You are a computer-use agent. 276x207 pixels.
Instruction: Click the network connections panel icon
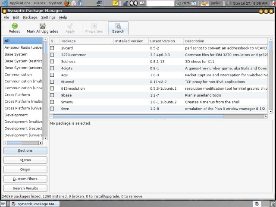(100, 3)
